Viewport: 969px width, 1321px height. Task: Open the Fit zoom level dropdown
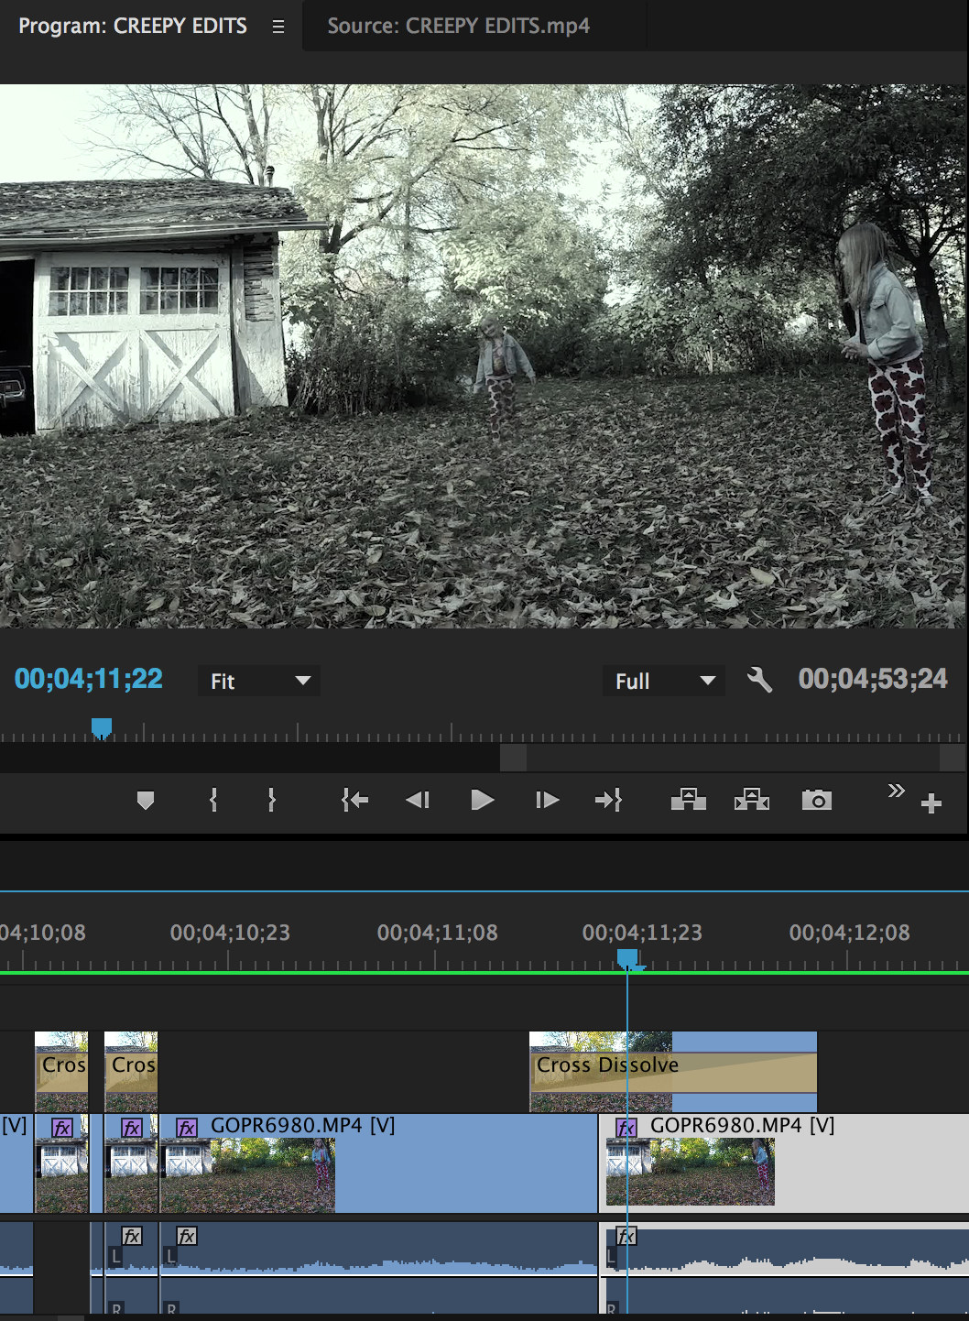[259, 681]
